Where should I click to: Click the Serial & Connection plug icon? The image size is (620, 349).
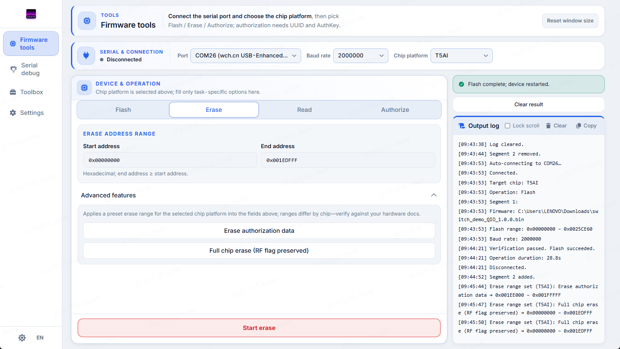(86, 56)
